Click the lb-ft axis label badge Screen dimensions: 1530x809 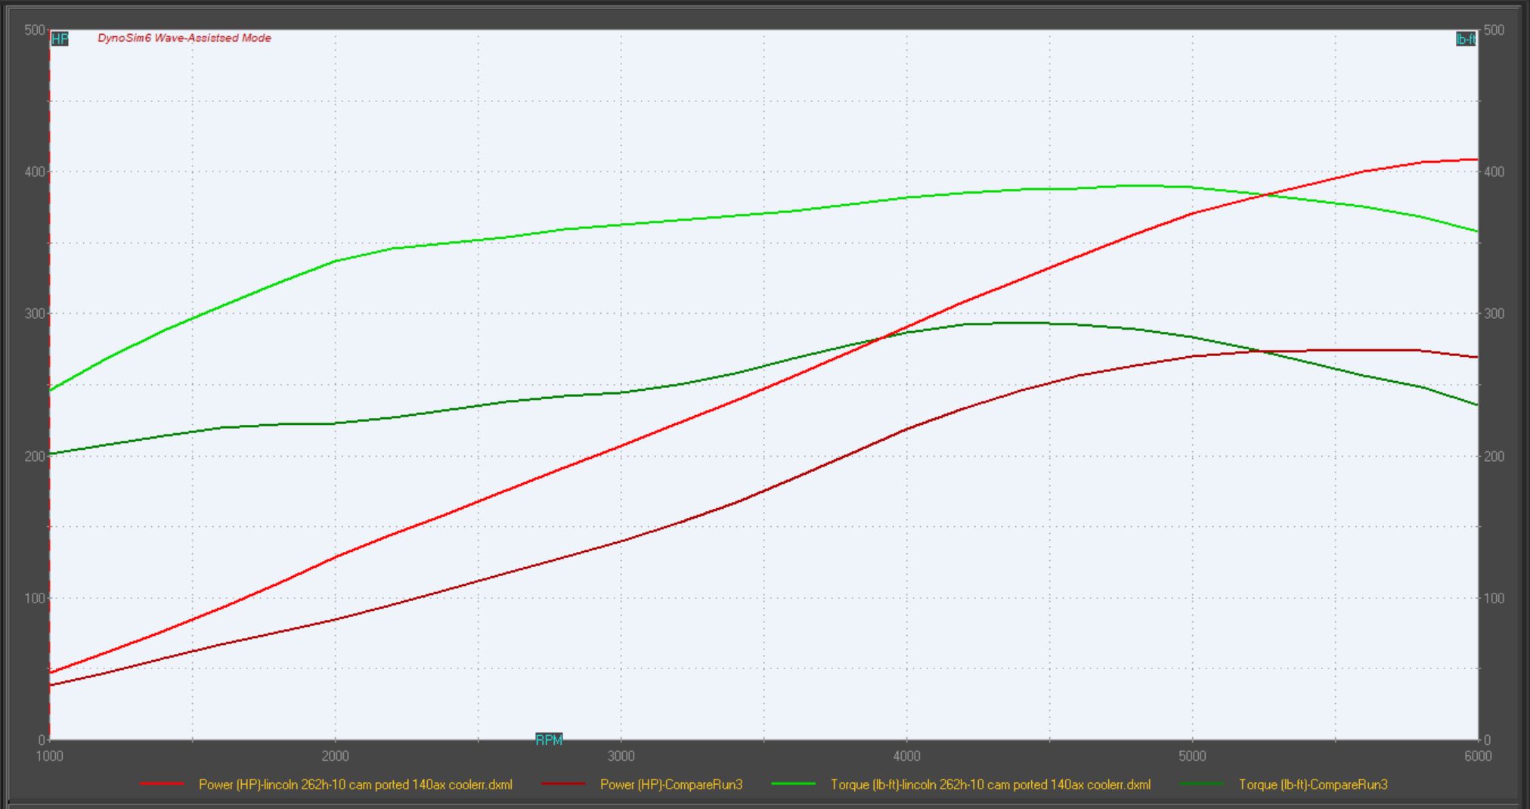pos(1465,39)
